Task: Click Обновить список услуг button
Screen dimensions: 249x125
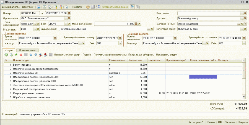Action: [67, 55]
